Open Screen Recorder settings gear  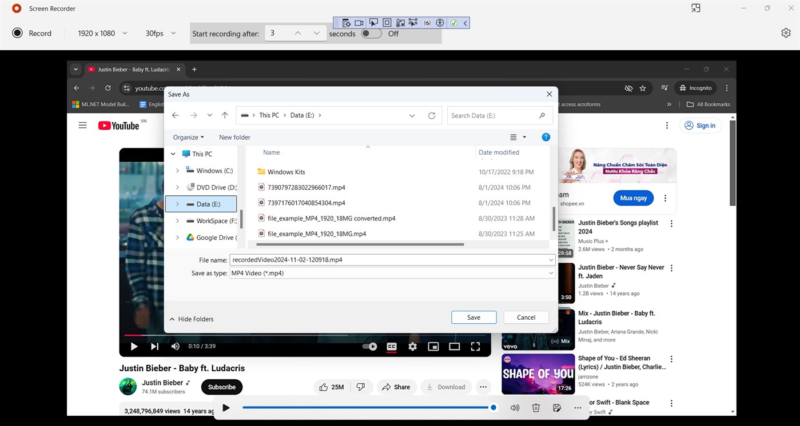pos(786,33)
